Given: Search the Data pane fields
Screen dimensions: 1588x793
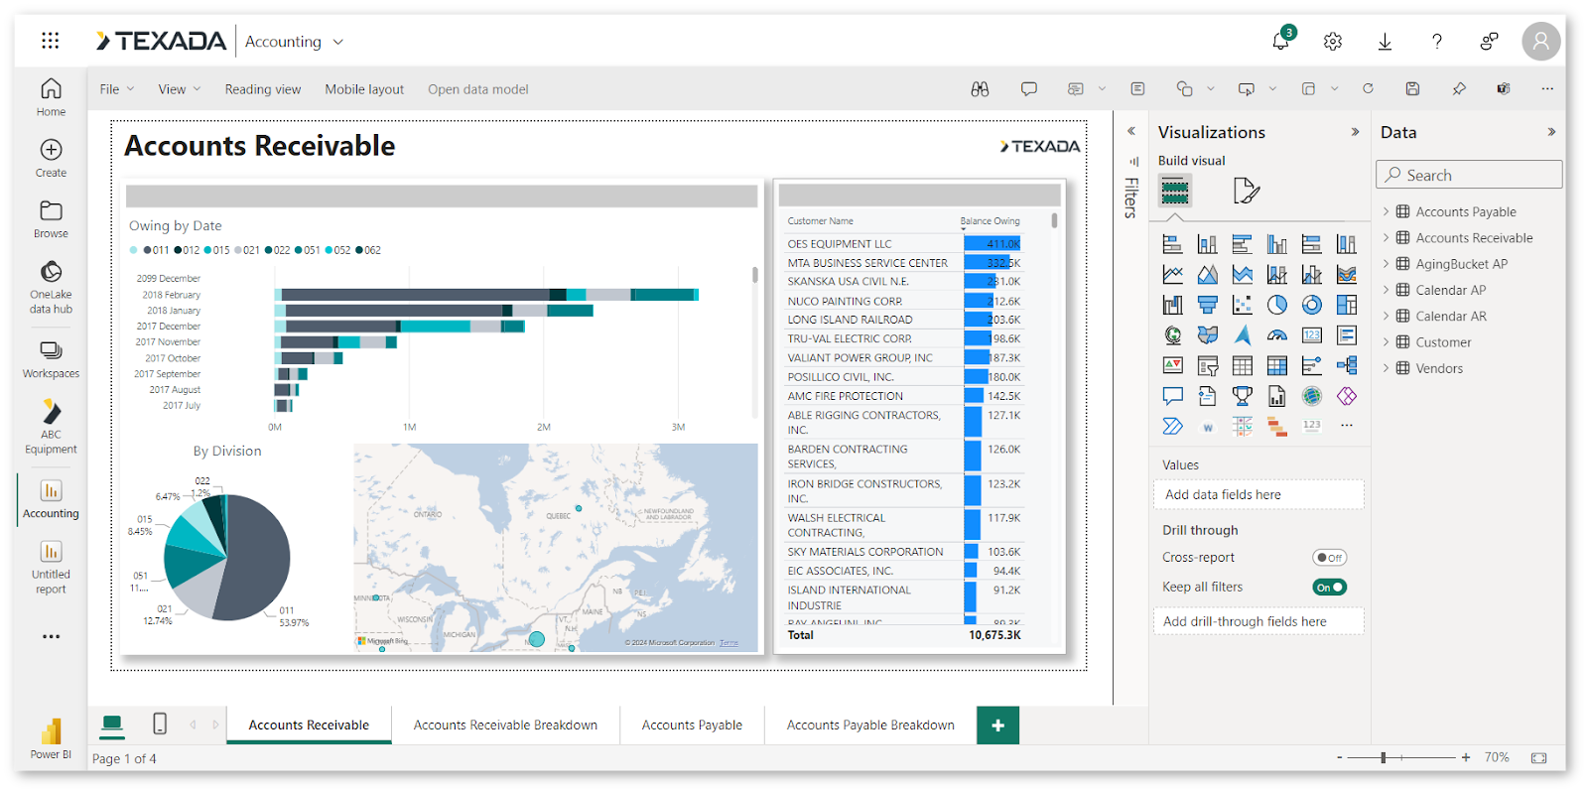Looking at the screenshot, I should click(x=1469, y=175).
